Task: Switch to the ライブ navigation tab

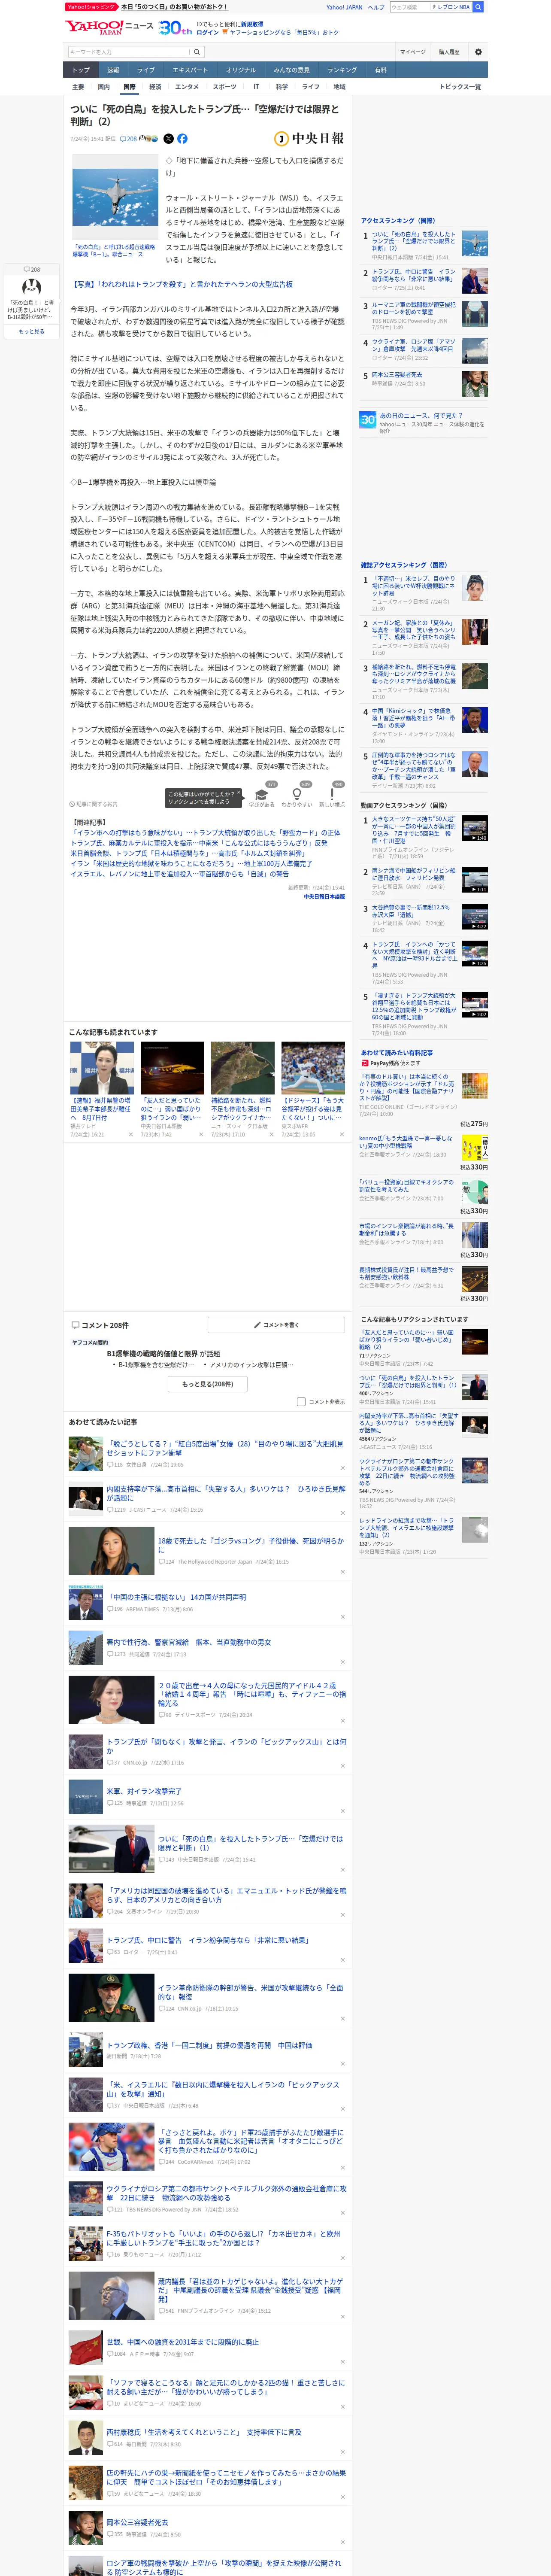Action: click(146, 70)
